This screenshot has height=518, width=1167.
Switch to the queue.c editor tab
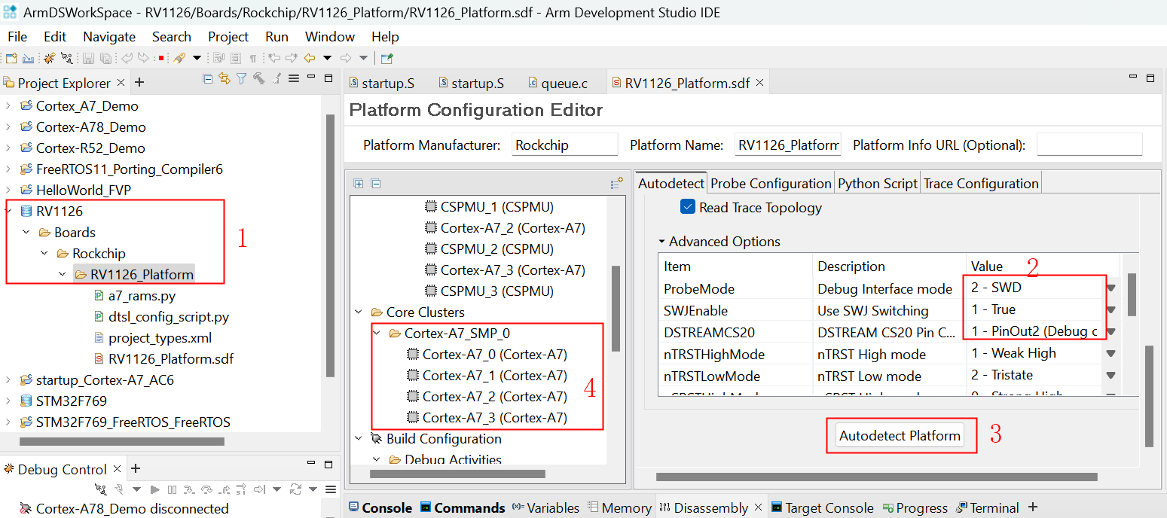click(x=564, y=83)
